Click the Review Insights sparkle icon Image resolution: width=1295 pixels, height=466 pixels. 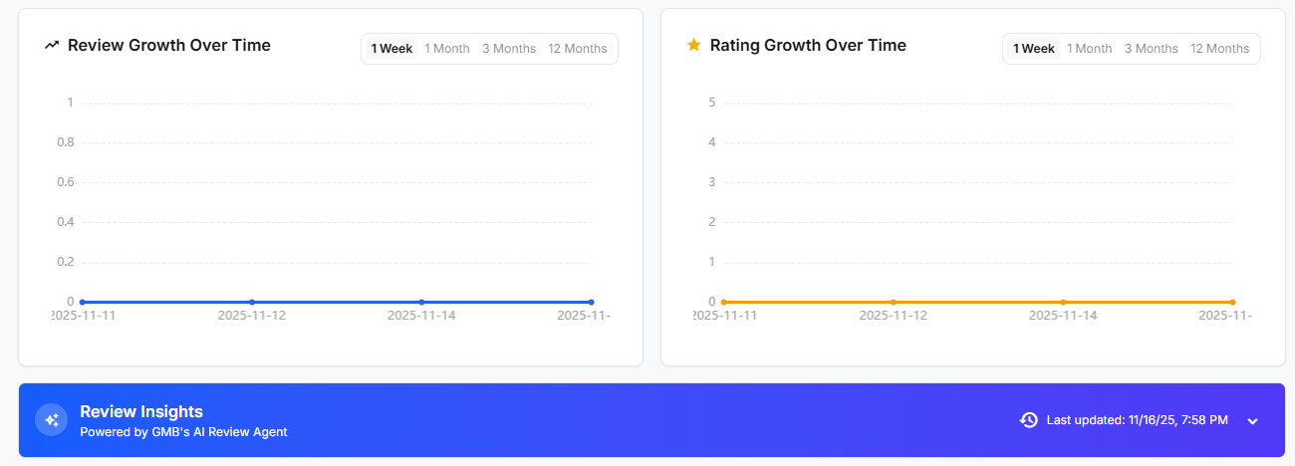click(52, 420)
